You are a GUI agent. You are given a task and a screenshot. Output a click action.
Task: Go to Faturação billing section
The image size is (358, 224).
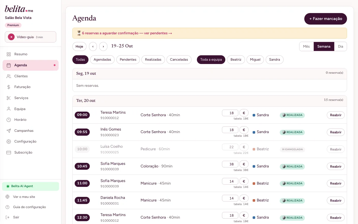pos(30,87)
